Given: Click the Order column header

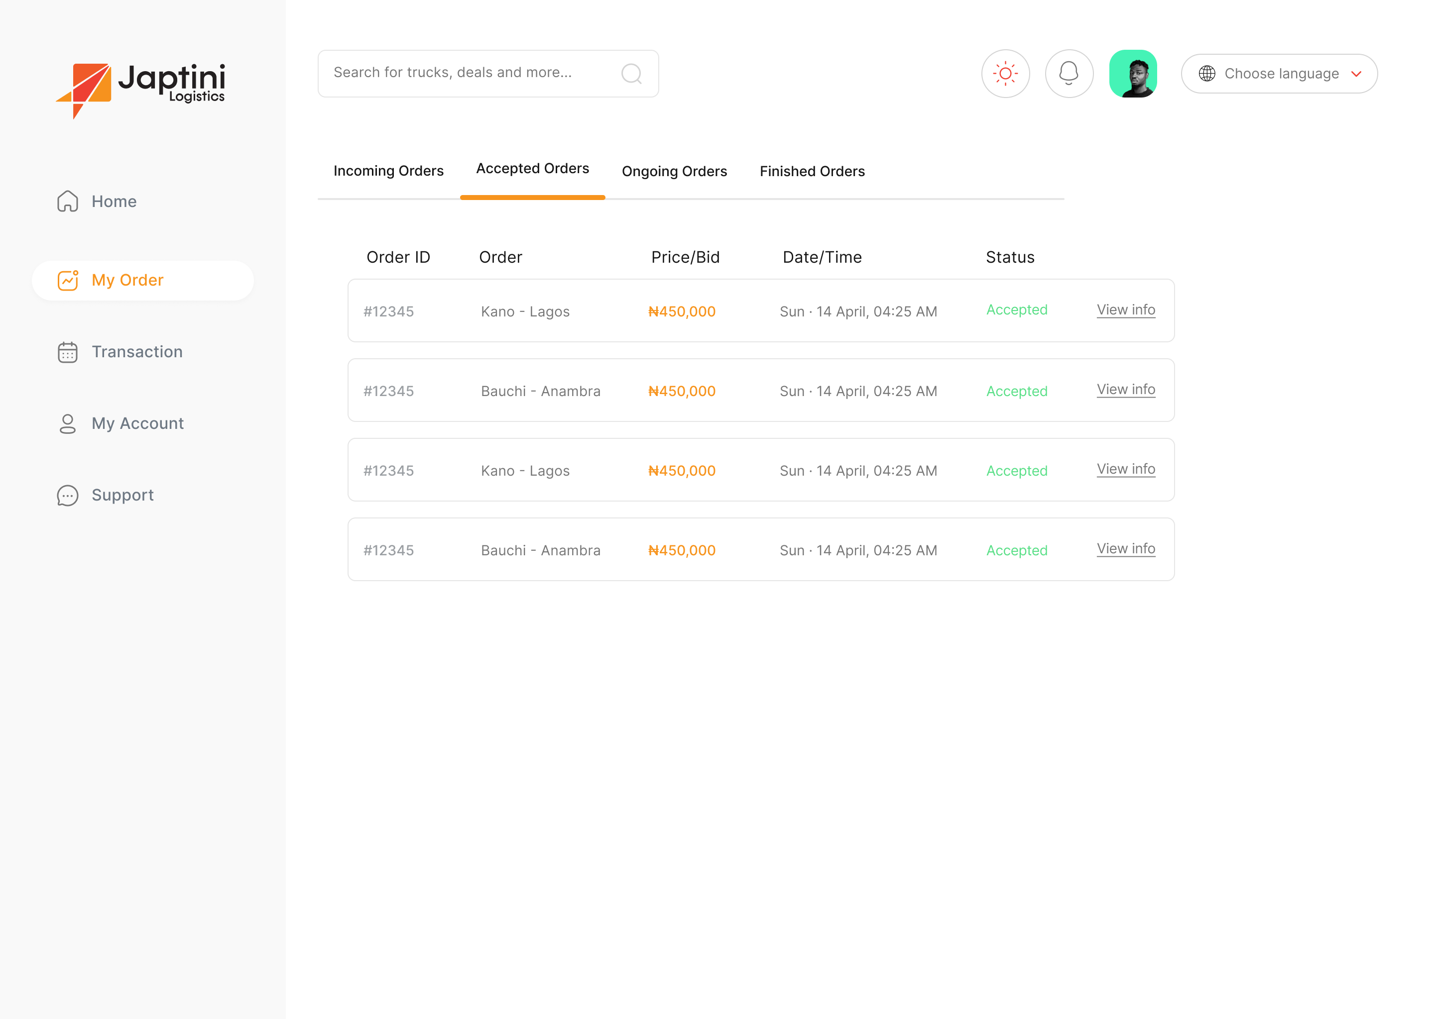Looking at the screenshot, I should (x=500, y=257).
